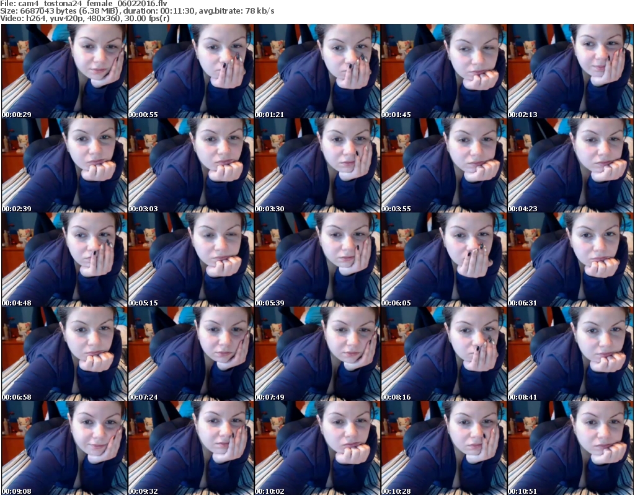Select the thumbnail timestamped 00:08:41
This screenshot has height=495, width=635.
571,354
